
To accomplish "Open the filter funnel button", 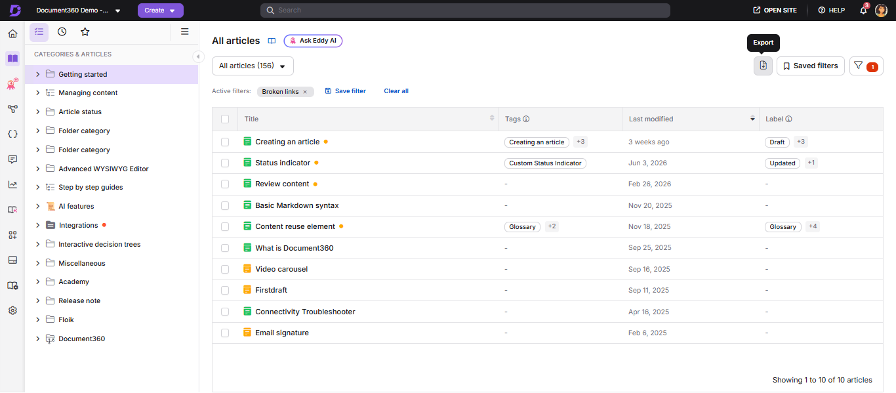I will [x=866, y=66].
